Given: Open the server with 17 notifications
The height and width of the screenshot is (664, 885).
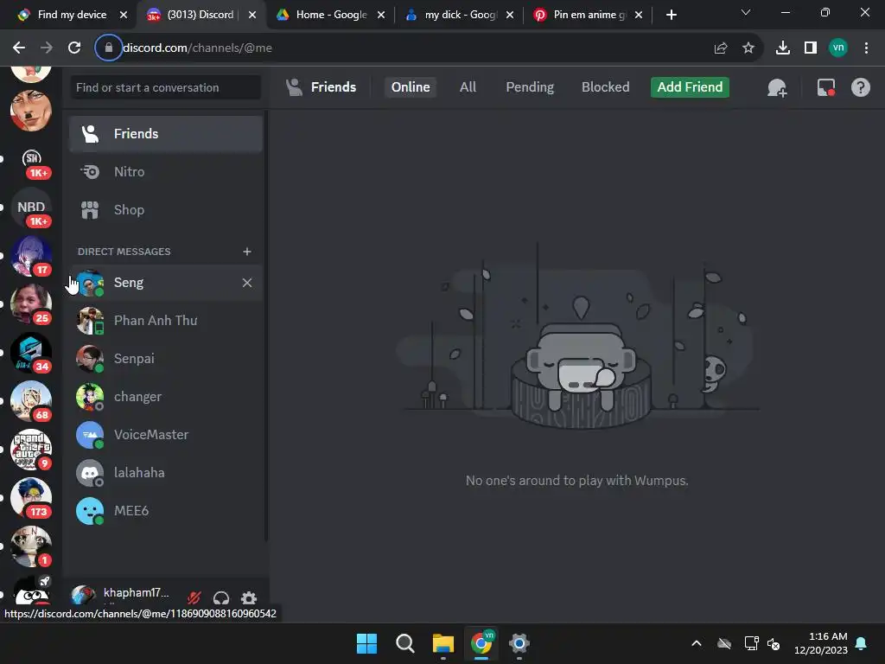Looking at the screenshot, I should tap(31, 256).
